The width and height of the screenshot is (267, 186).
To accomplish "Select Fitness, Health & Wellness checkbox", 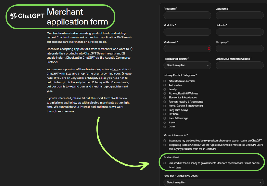I will point(165,93).
